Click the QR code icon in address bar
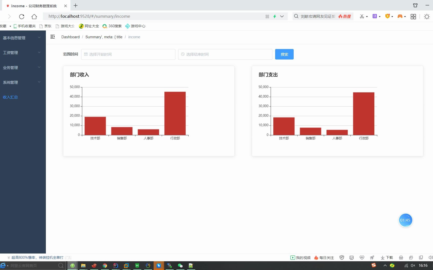The height and width of the screenshot is (270, 433). pos(267,16)
